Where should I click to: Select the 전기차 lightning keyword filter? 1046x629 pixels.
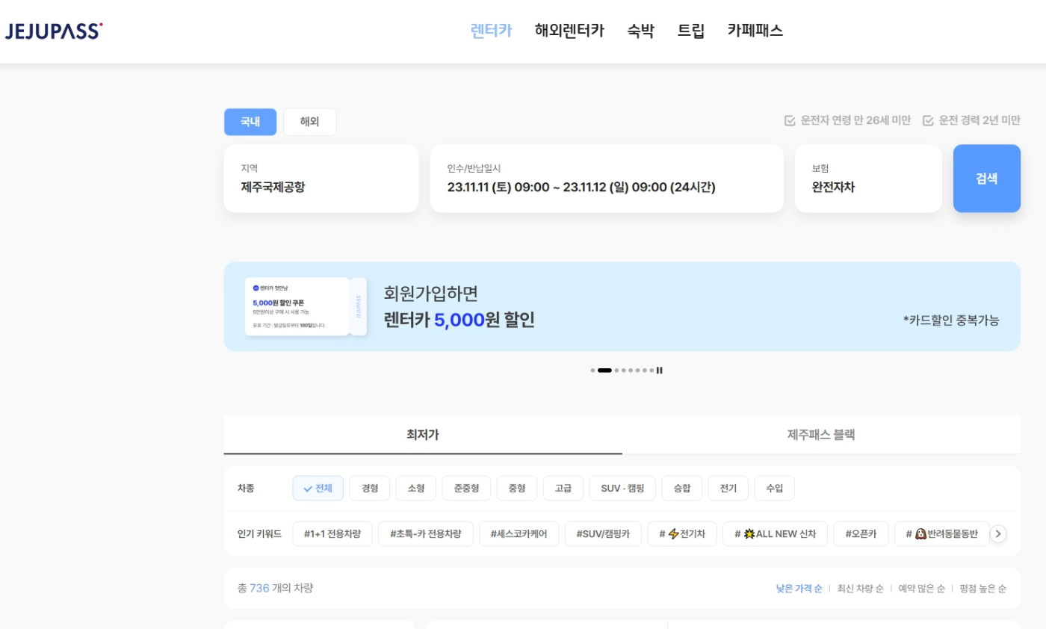[x=681, y=533]
